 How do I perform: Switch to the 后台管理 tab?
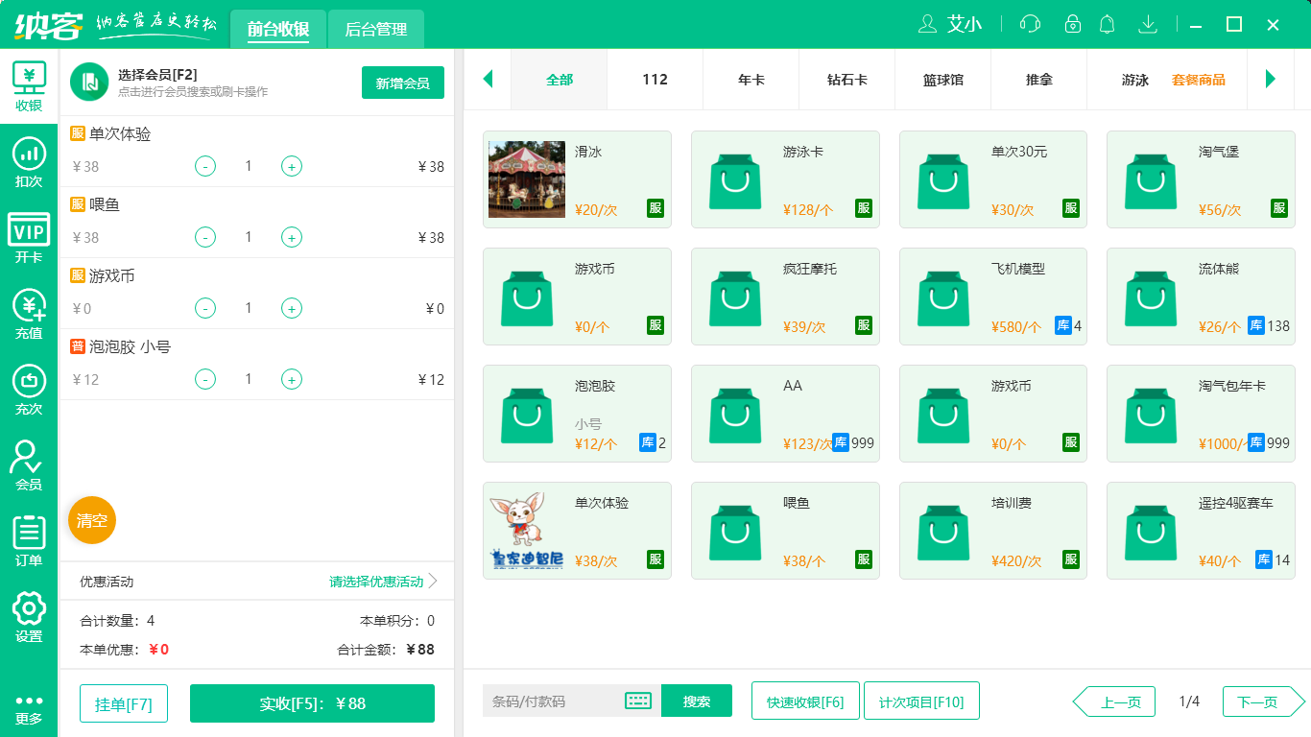[374, 29]
